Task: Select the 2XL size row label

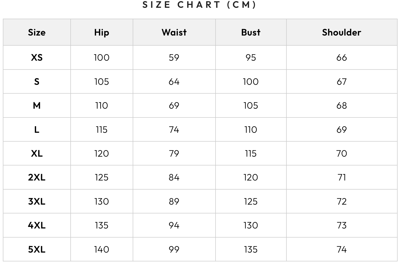Action: 37,177
